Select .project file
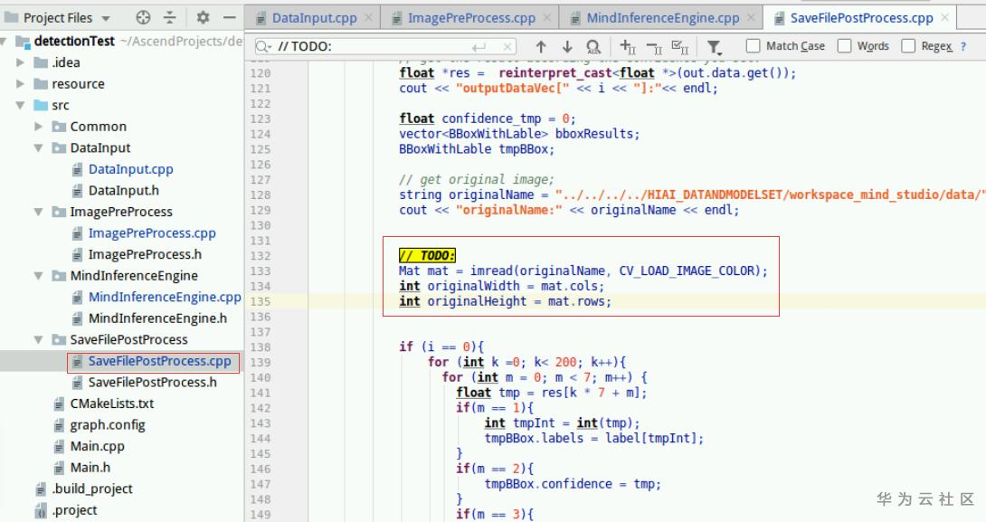 pos(74,510)
